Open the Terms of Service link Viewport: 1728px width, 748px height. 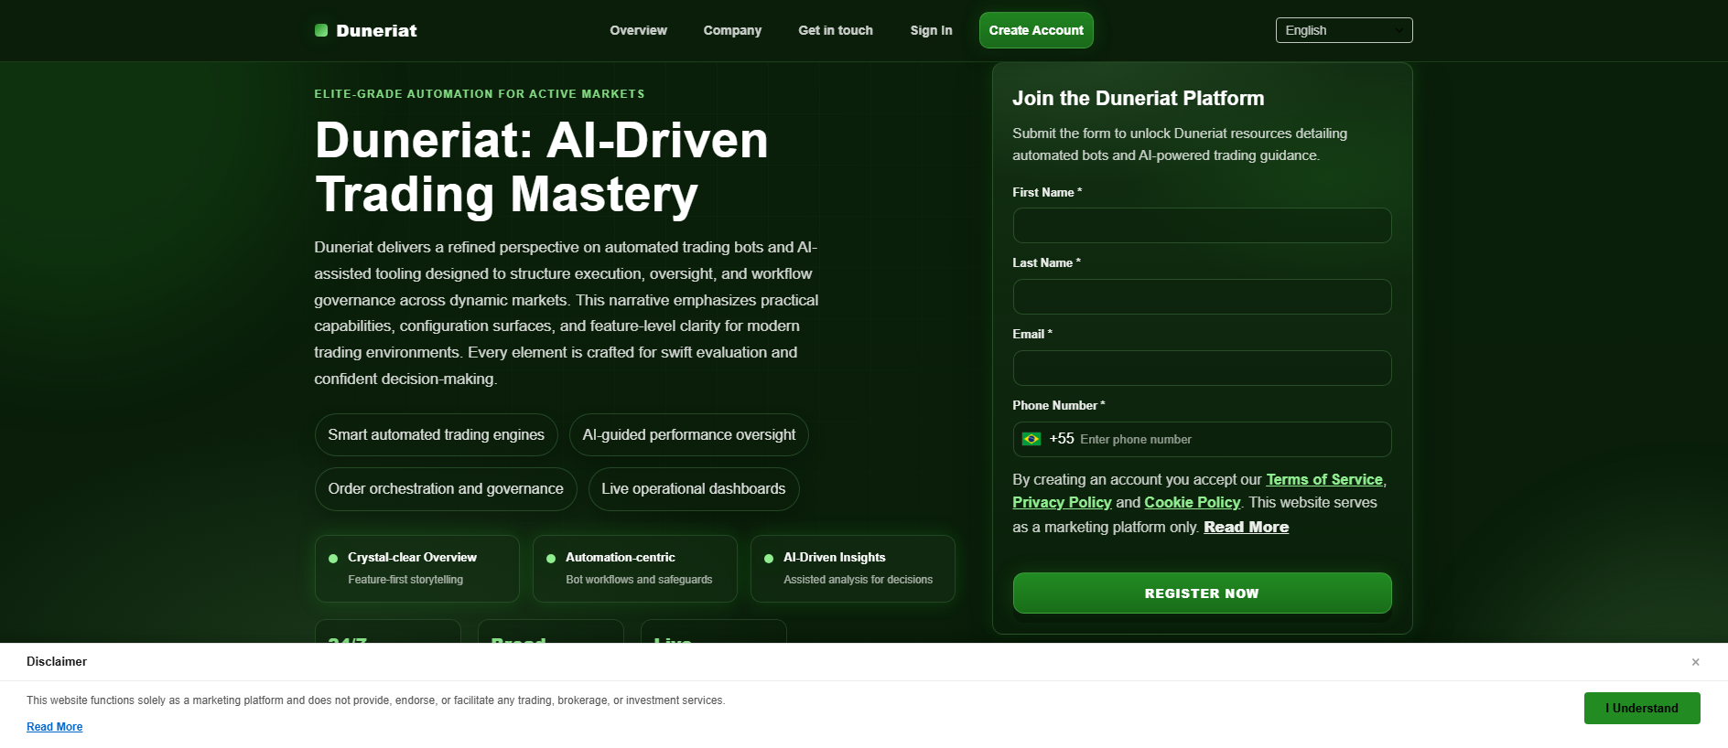(x=1324, y=479)
